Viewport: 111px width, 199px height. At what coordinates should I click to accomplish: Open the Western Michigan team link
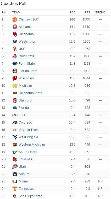[x=32, y=145]
